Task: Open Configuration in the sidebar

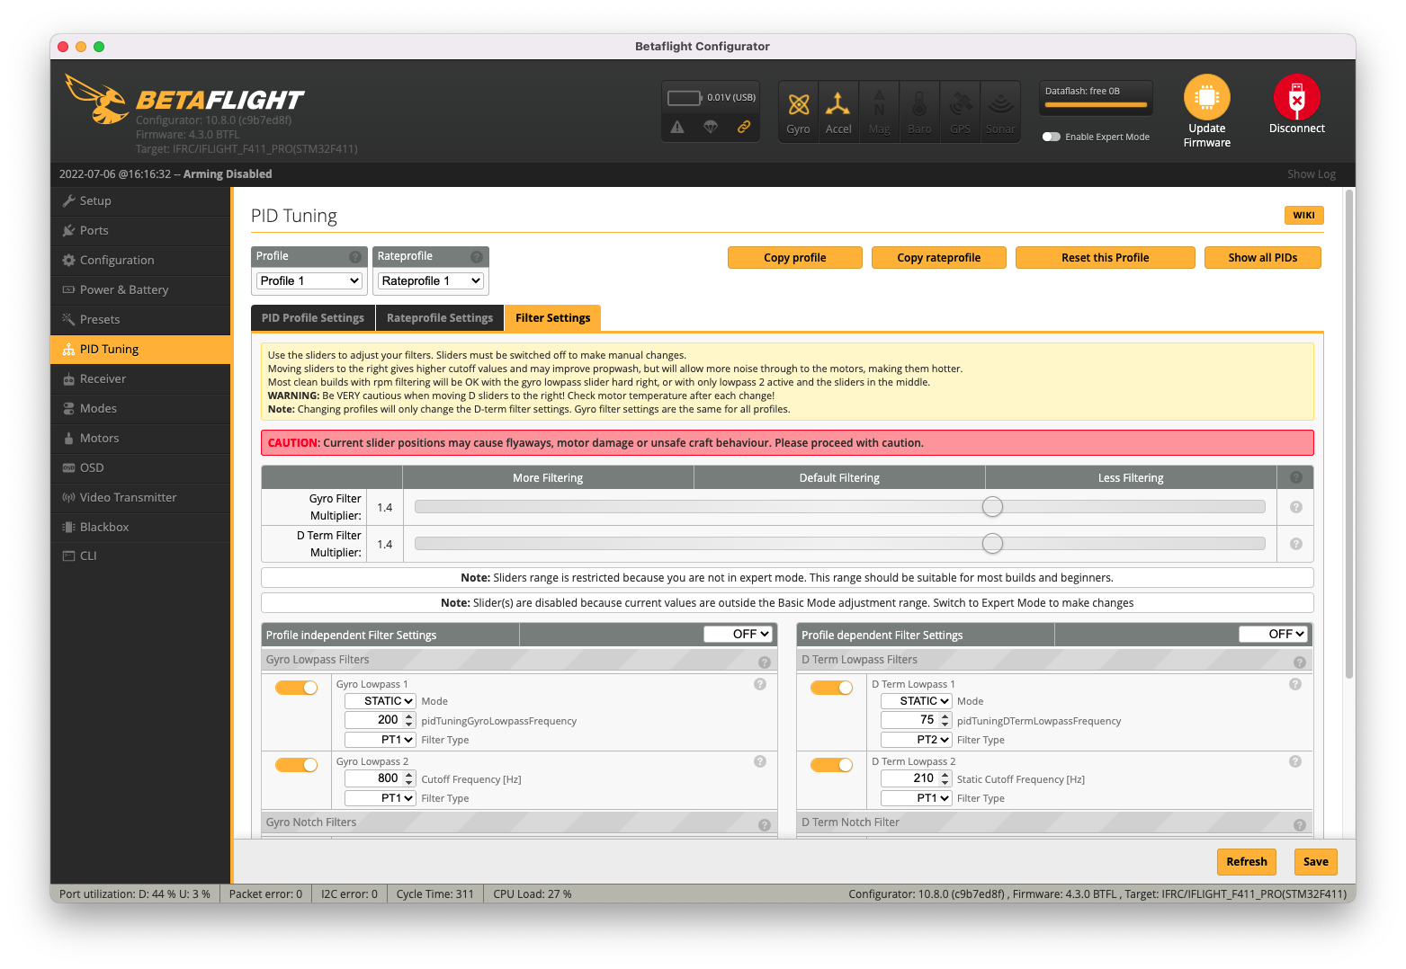Action: [x=140, y=261]
